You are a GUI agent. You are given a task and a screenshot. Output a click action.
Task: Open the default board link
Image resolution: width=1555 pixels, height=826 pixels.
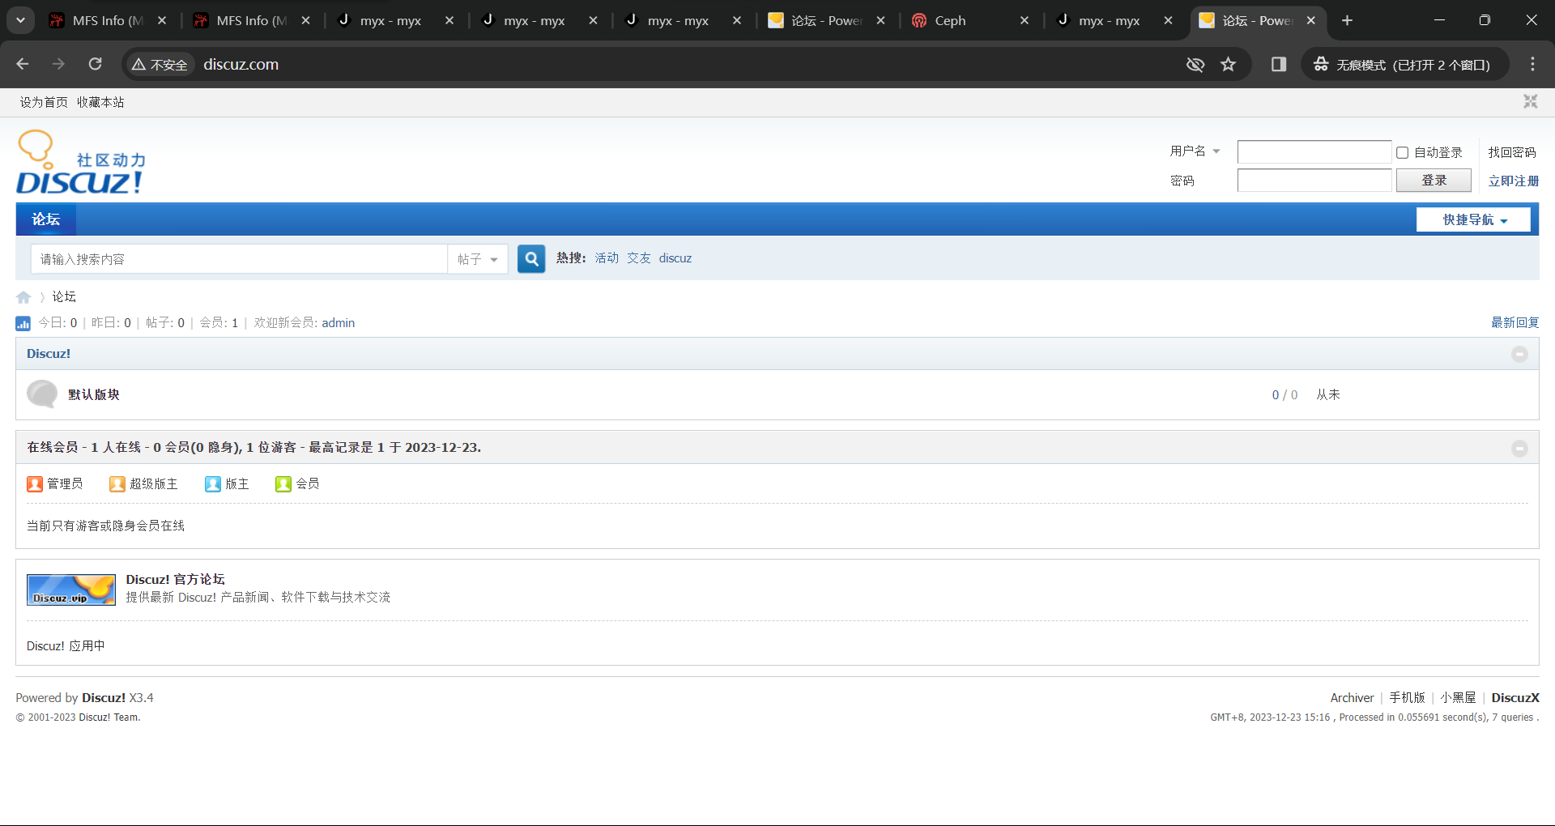tap(94, 394)
